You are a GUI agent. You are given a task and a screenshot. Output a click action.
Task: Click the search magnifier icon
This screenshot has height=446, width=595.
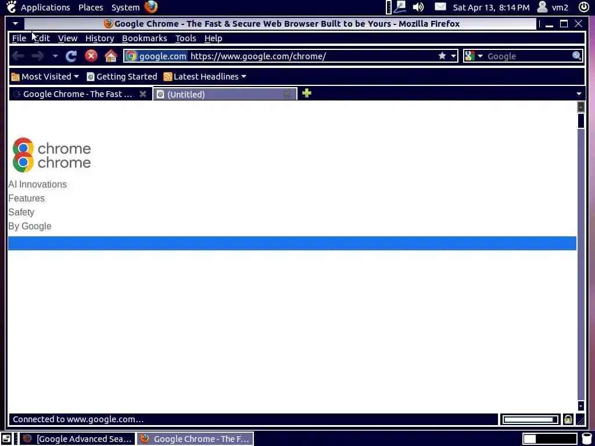(577, 56)
